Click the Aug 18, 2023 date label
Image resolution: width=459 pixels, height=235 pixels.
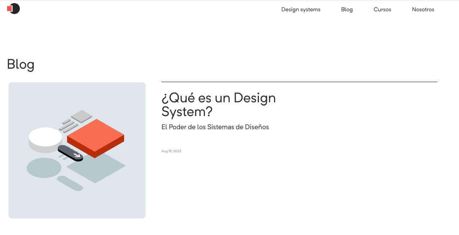pyautogui.click(x=171, y=151)
